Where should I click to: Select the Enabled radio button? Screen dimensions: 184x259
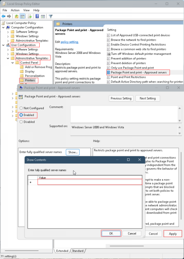click(x=21, y=115)
